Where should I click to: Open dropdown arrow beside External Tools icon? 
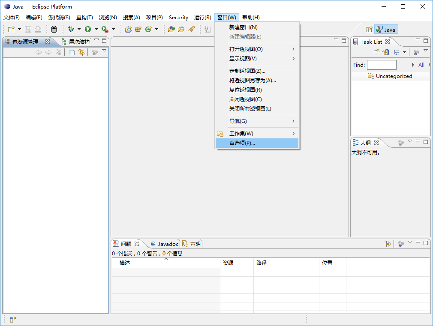(113, 29)
